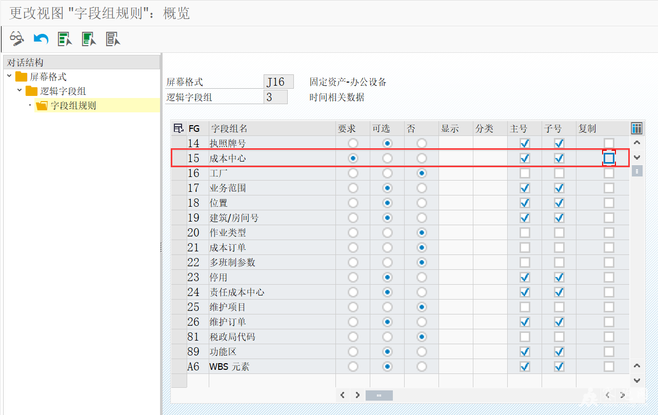The height and width of the screenshot is (415, 658).
Task: Click the 否 column header
Action: tap(422, 128)
